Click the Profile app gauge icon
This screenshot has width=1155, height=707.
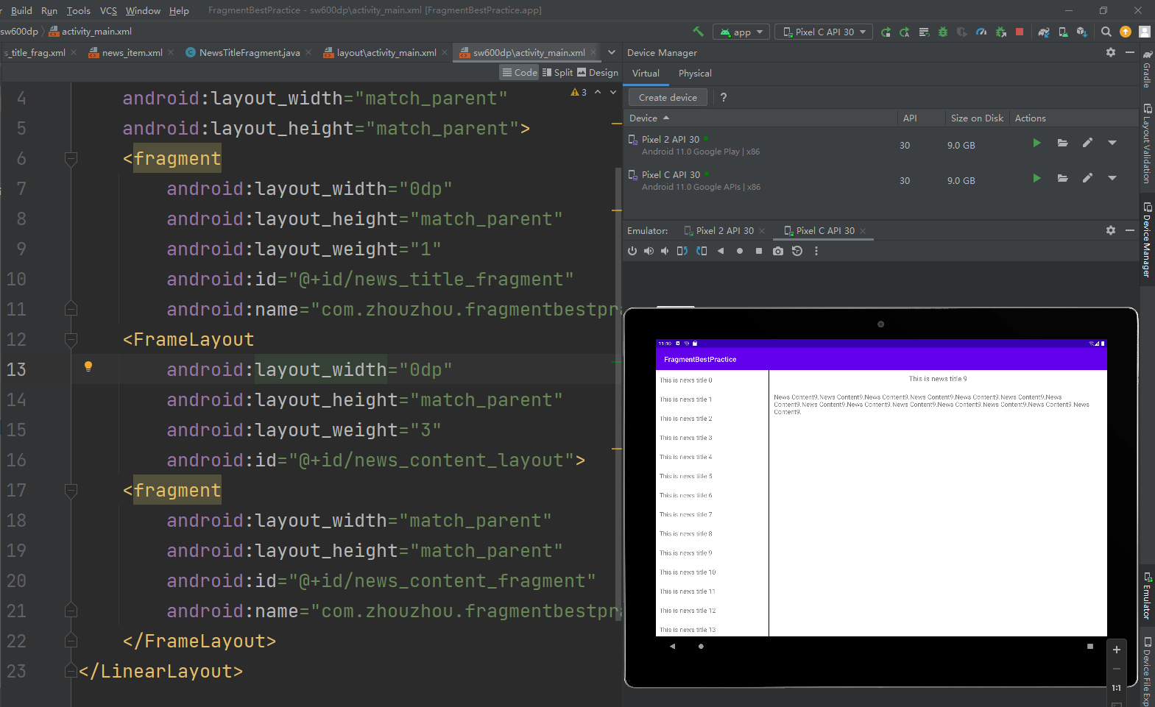point(981,32)
